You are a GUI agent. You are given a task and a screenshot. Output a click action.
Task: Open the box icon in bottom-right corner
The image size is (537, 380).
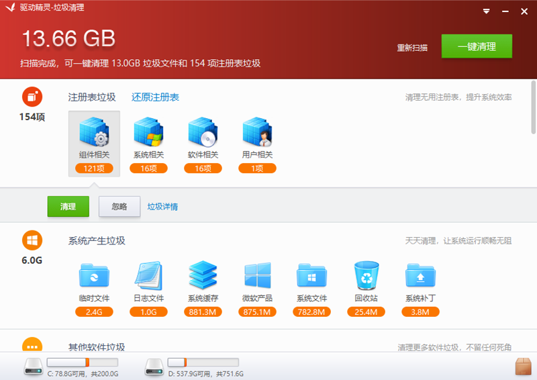(523, 367)
